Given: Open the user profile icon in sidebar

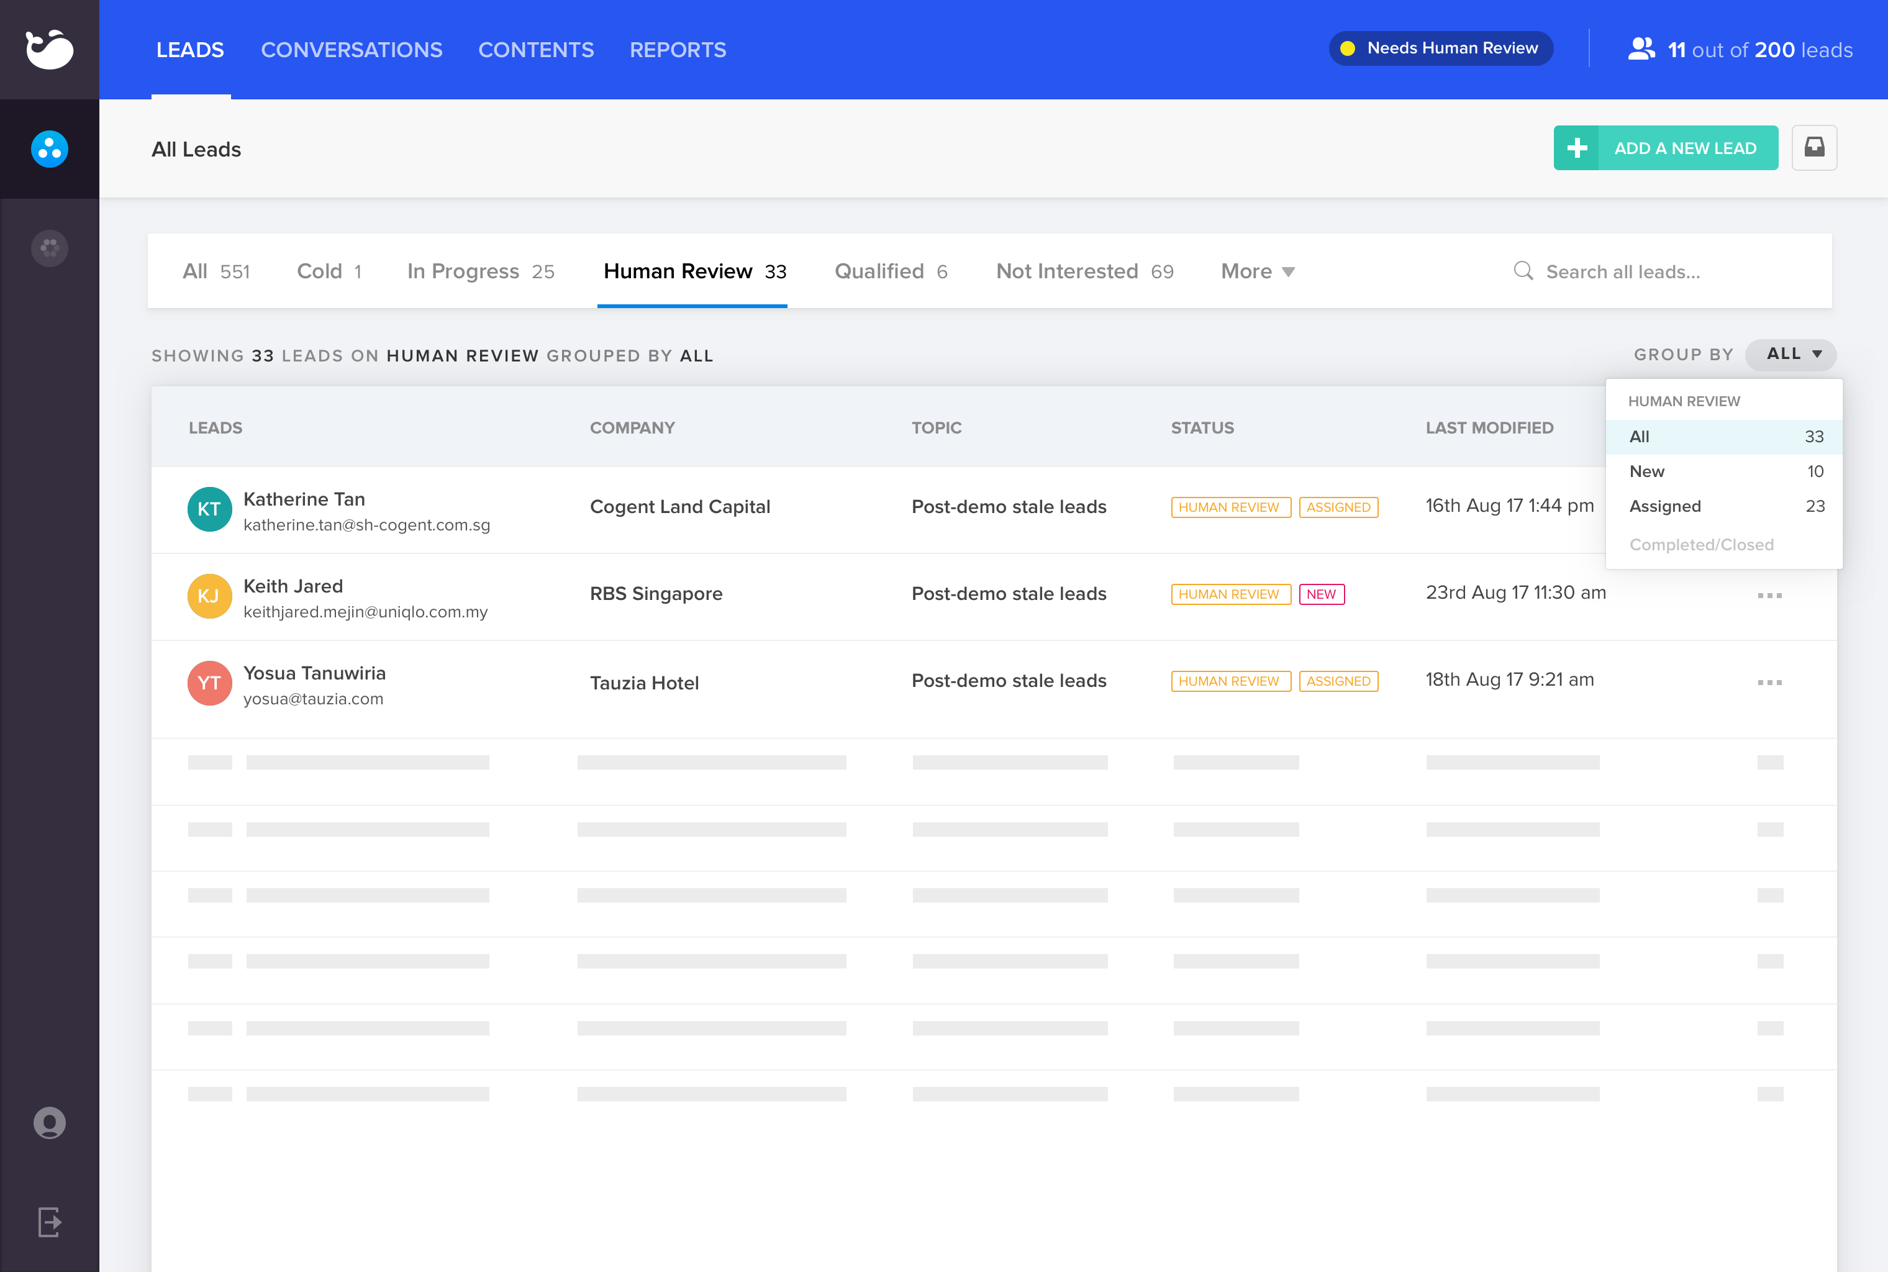Looking at the screenshot, I should point(50,1123).
